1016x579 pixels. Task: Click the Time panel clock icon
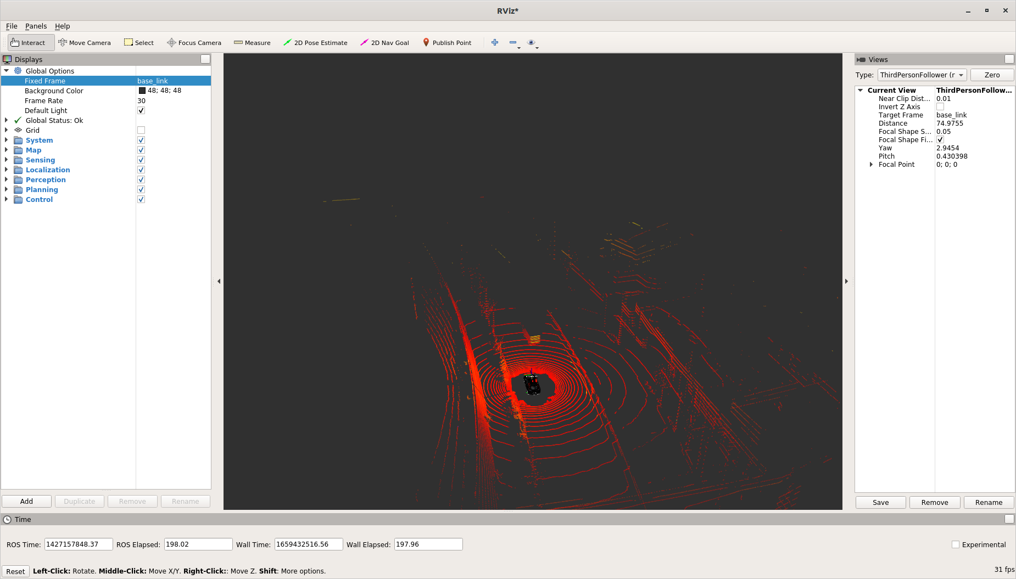tap(7, 519)
